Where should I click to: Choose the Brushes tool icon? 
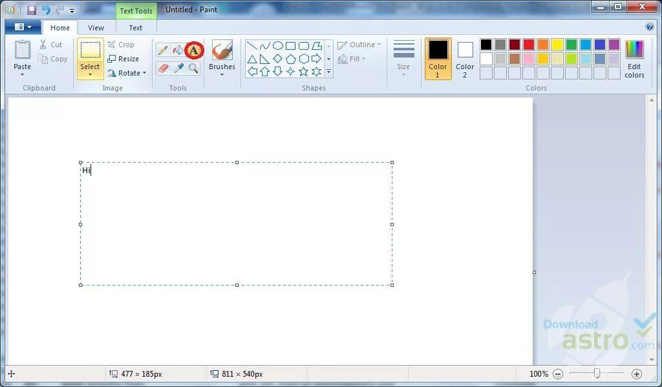[222, 50]
